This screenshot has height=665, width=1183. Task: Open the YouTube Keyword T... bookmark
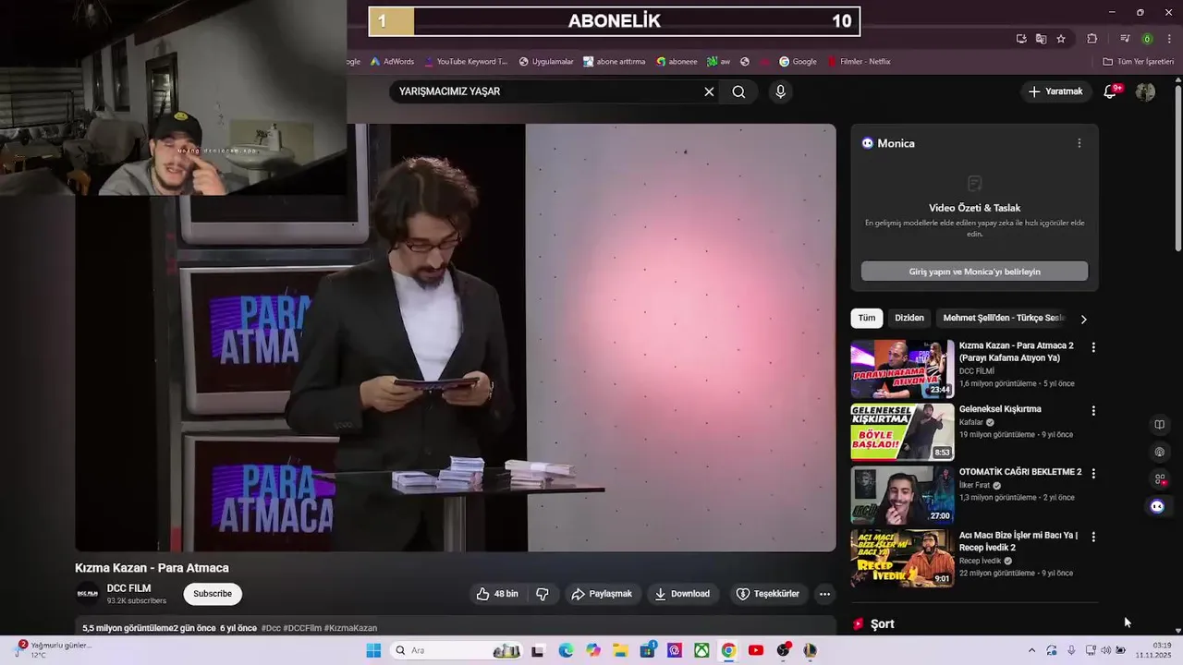pyautogui.click(x=466, y=62)
